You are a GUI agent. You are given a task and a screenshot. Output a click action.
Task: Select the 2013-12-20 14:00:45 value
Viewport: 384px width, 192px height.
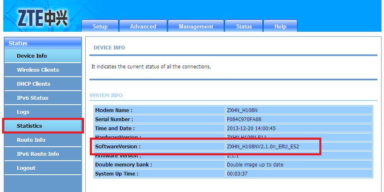pos(251,128)
